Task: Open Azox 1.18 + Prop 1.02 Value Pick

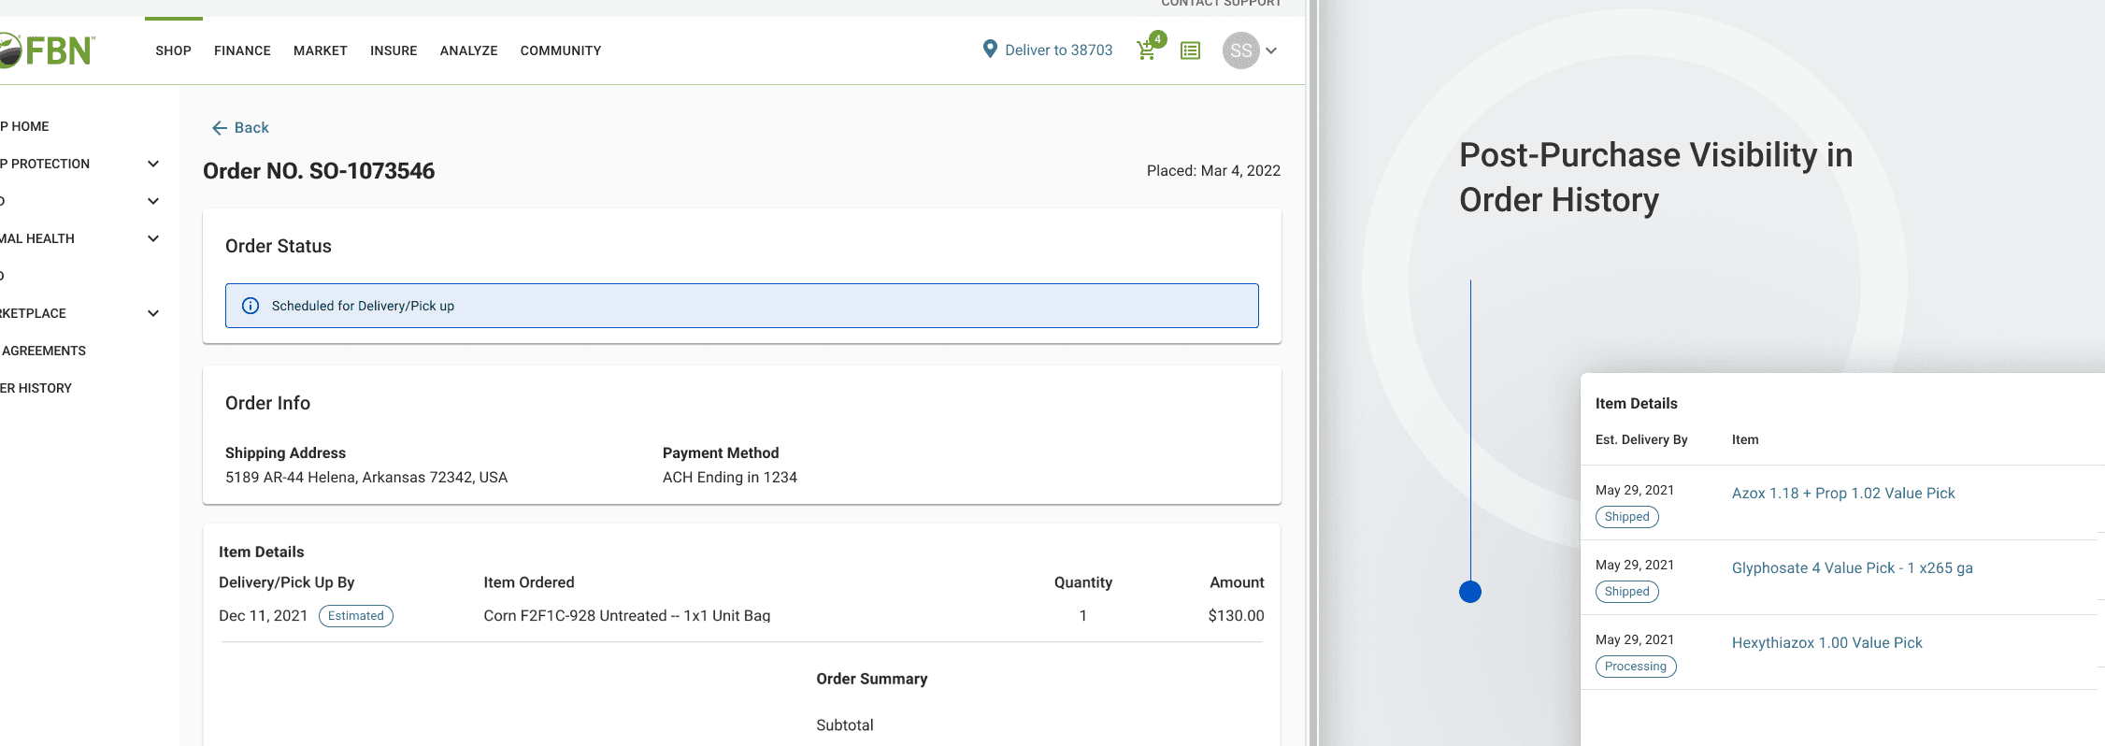Action: pos(1843,493)
